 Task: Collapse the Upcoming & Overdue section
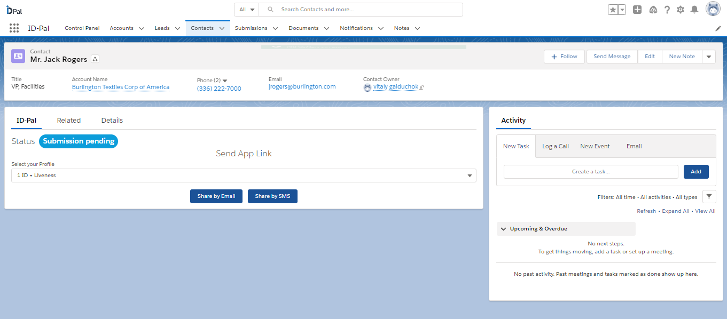[503, 228]
